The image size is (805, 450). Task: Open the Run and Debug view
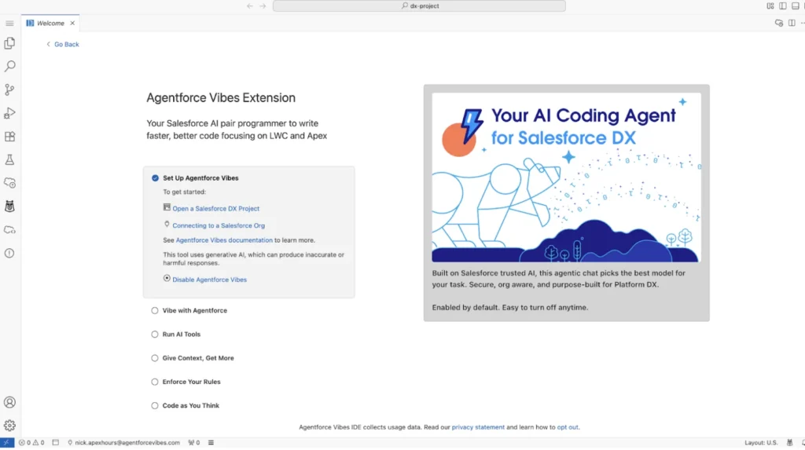point(9,113)
